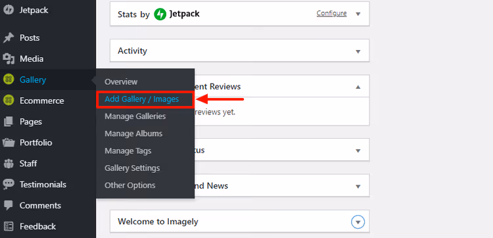This screenshot has width=493, height=238.
Task: Click the Jetpack sidebar icon
Action: click(x=9, y=10)
